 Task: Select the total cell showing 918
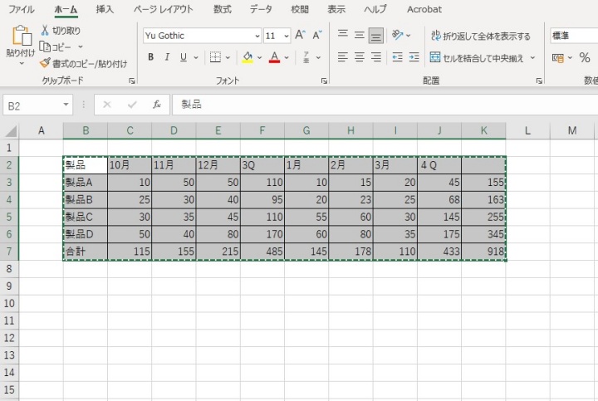[x=483, y=252]
